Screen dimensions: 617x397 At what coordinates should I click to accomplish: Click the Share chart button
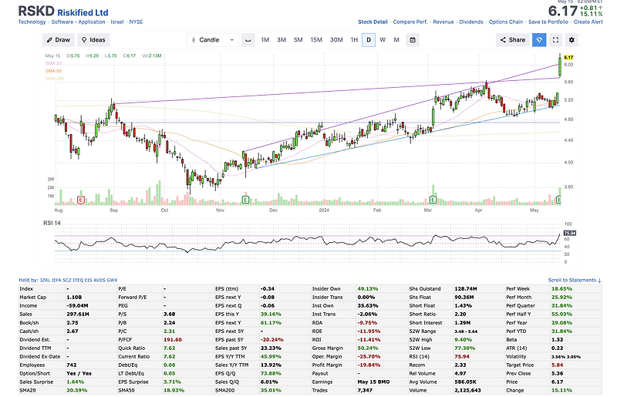point(513,40)
